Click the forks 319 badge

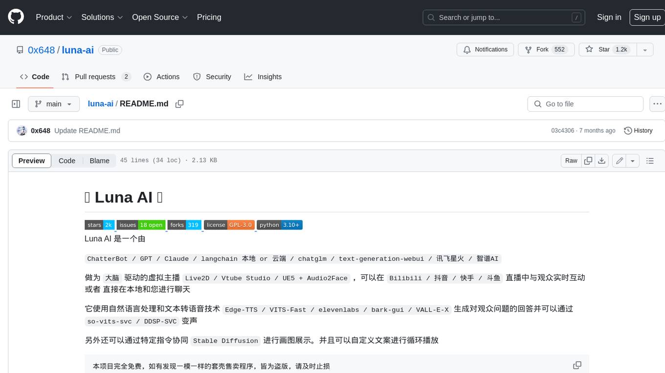[x=184, y=225]
